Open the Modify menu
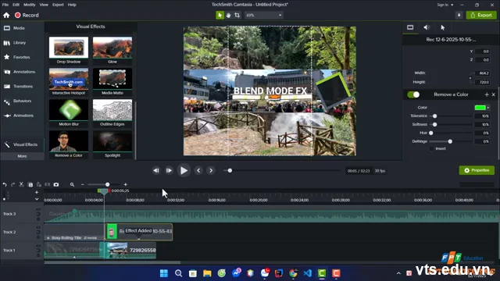Viewport: 500px width, 281px height. 30,5
